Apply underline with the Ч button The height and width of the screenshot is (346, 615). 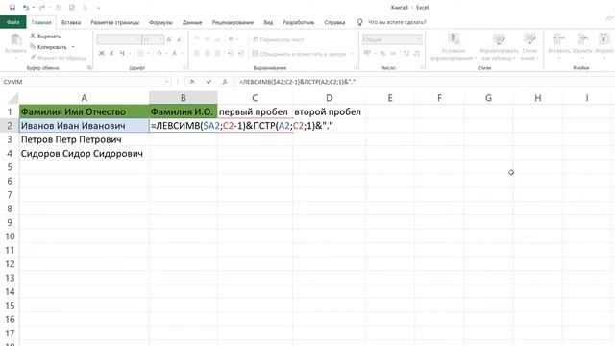(122, 53)
